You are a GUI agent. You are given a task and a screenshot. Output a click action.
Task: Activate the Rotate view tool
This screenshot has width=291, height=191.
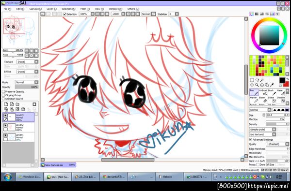coord(262,85)
